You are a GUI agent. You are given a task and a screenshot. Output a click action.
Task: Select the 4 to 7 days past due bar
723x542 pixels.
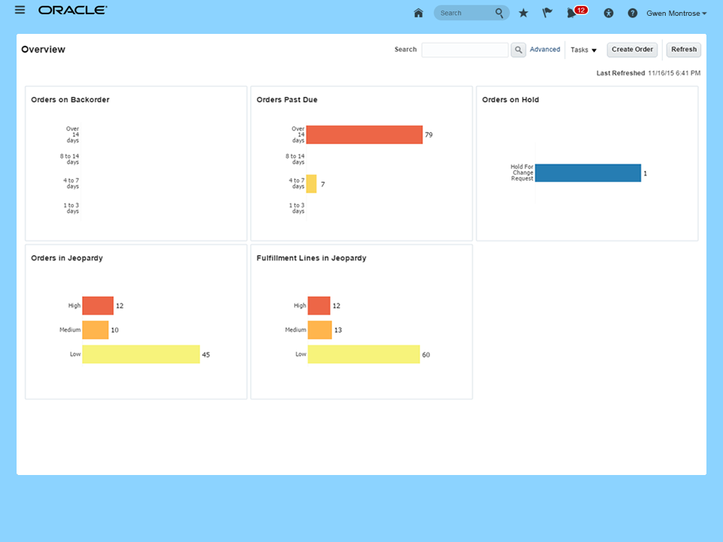311,184
